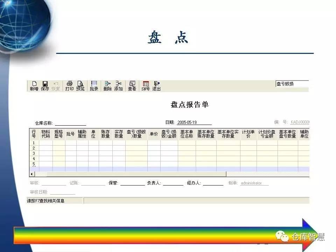Click the 经办人 input field

pos(213,183)
